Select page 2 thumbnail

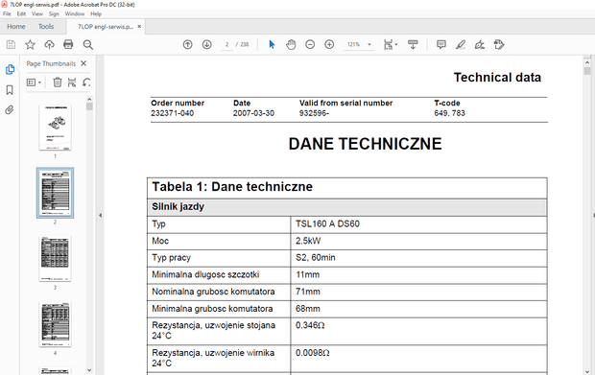(55, 193)
